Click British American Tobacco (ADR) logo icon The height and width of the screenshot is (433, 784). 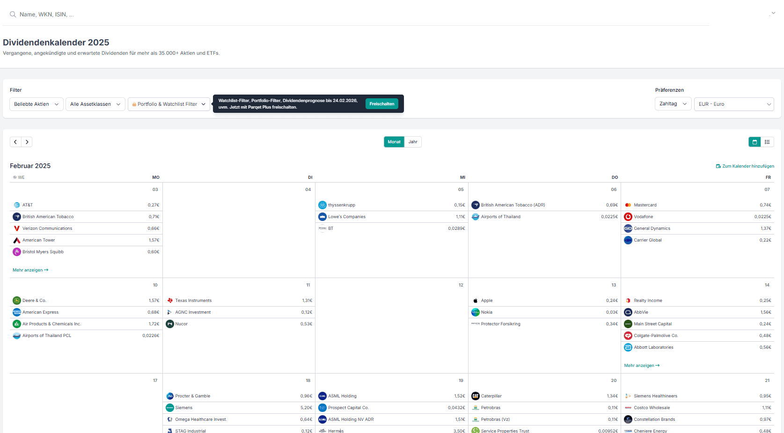[476, 205]
